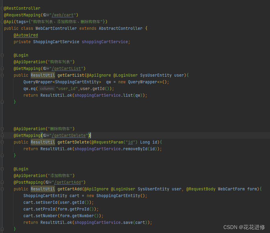Click the globe icon before /getCartList

[45, 68]
